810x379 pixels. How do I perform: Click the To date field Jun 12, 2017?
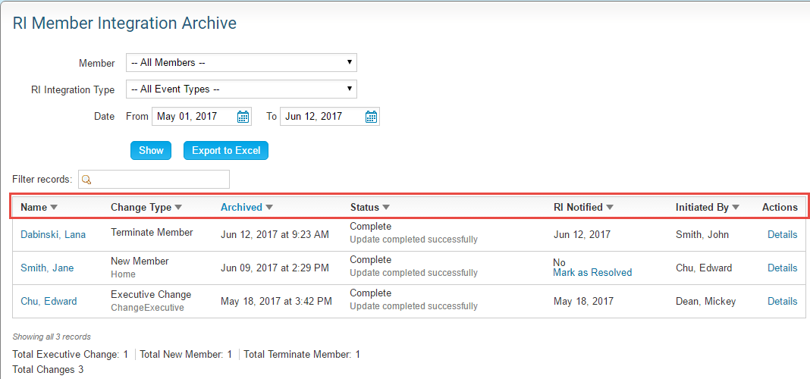pyautogui.click(x=322, y=117)
